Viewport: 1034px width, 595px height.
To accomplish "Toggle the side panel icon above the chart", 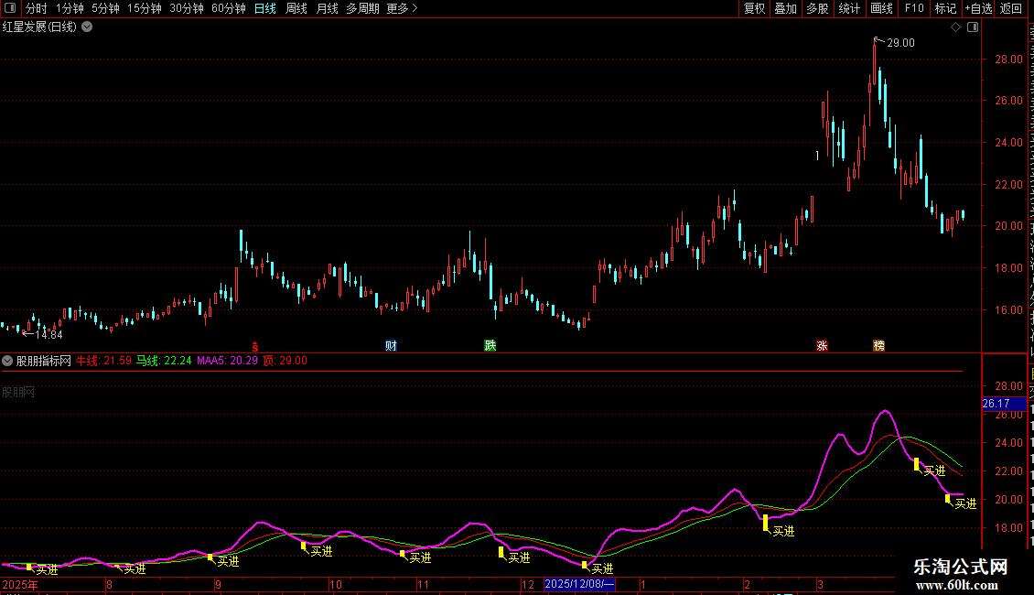I will (973, 27).
